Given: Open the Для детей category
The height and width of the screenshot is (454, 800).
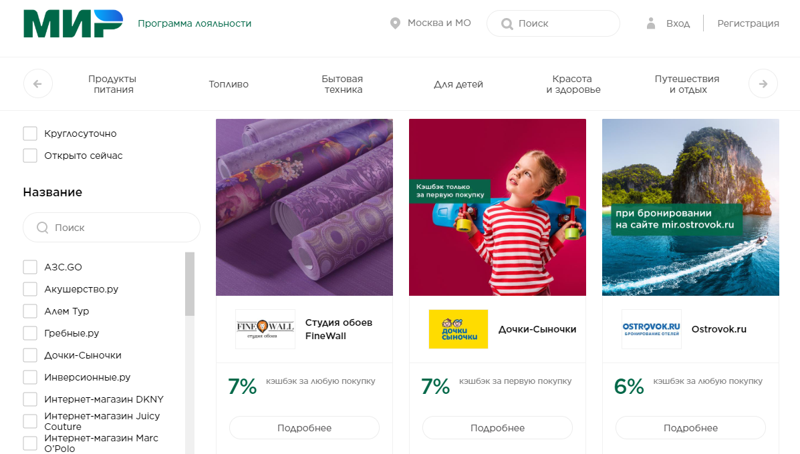Looking at the screenshot, I should [x=458, y=84].
